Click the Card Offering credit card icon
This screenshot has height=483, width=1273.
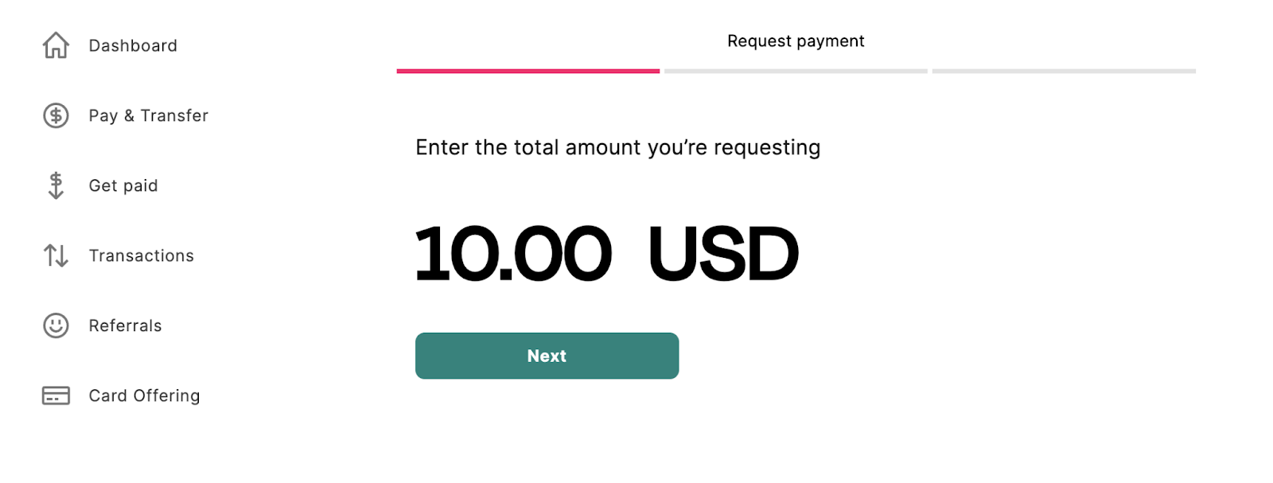56,395
